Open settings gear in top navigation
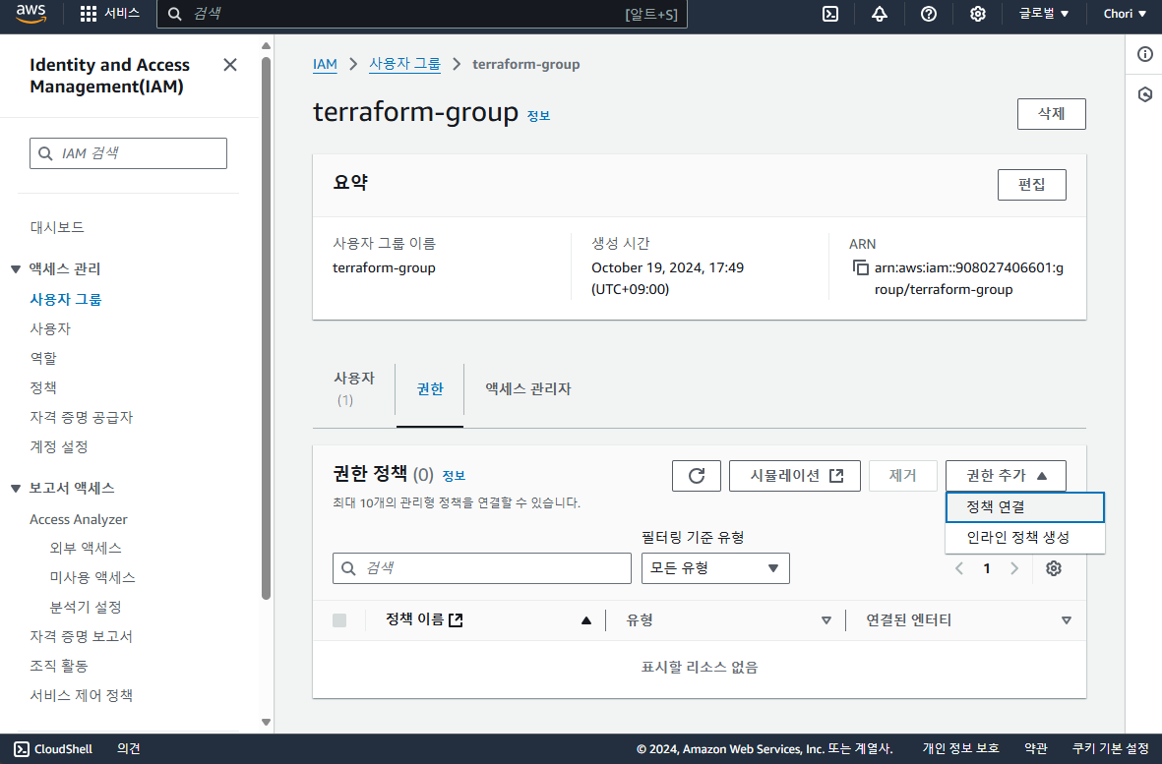 977,14
